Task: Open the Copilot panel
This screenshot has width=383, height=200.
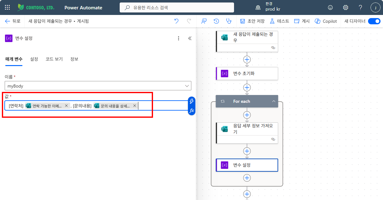Action: 326,21
